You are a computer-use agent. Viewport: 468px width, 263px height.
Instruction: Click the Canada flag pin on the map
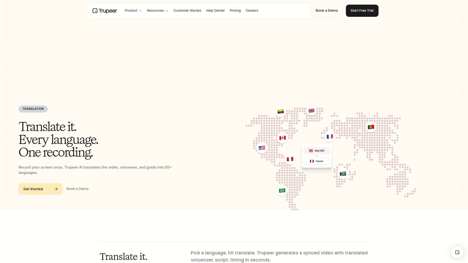tap(283, 138)
